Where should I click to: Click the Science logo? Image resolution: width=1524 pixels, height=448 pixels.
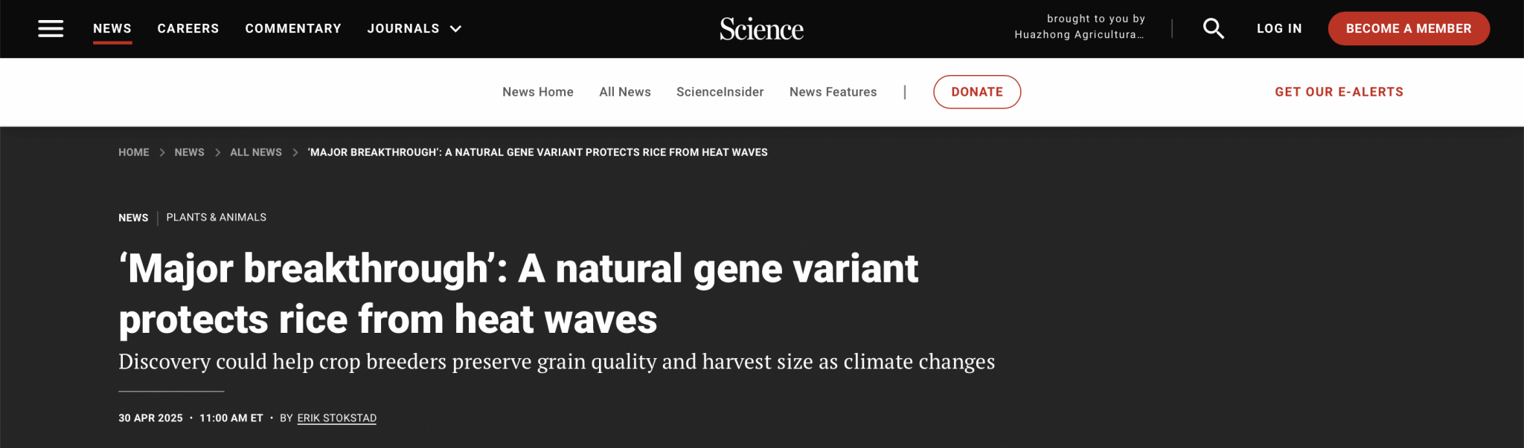click(761, 29)
